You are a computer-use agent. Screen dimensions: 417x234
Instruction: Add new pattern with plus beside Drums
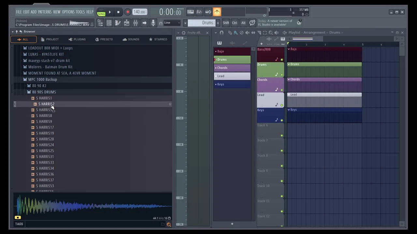[x=218, y=23]
